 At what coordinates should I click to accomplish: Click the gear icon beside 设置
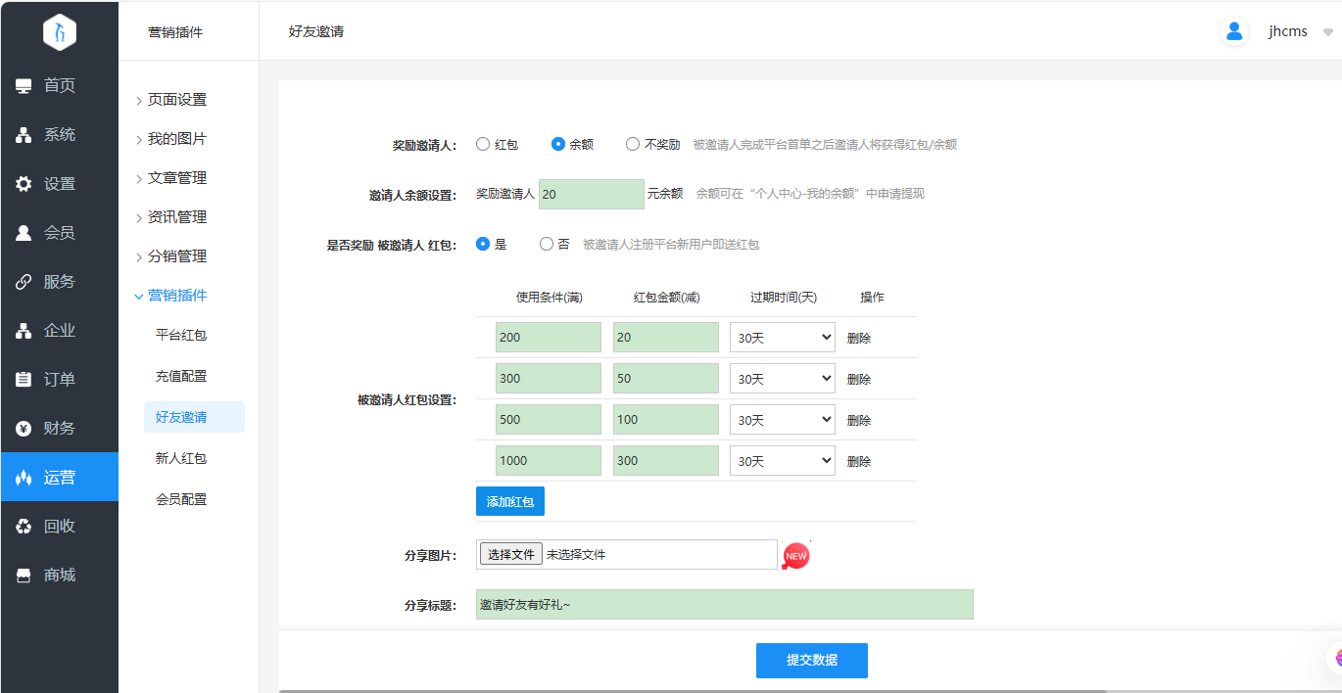[24, 184]
